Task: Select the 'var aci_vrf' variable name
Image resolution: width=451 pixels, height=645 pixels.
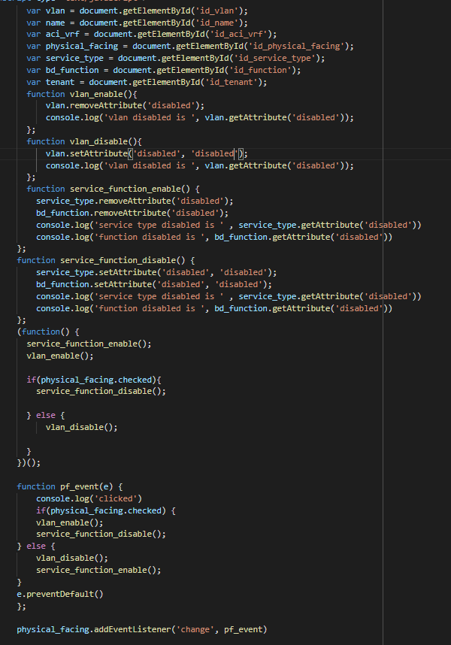Action: coord(62,34)
